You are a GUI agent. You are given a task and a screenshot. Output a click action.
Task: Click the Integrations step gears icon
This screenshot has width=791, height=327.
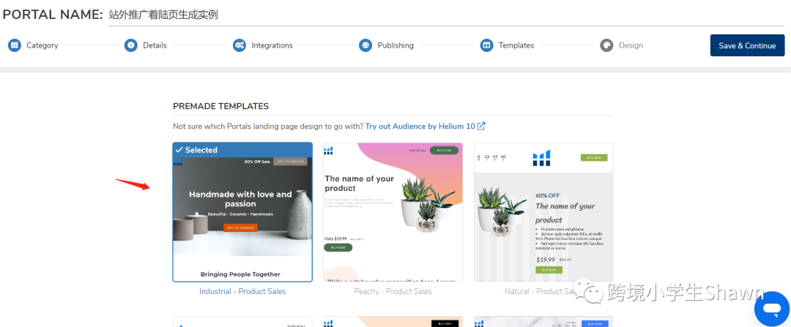pos(239,45)
